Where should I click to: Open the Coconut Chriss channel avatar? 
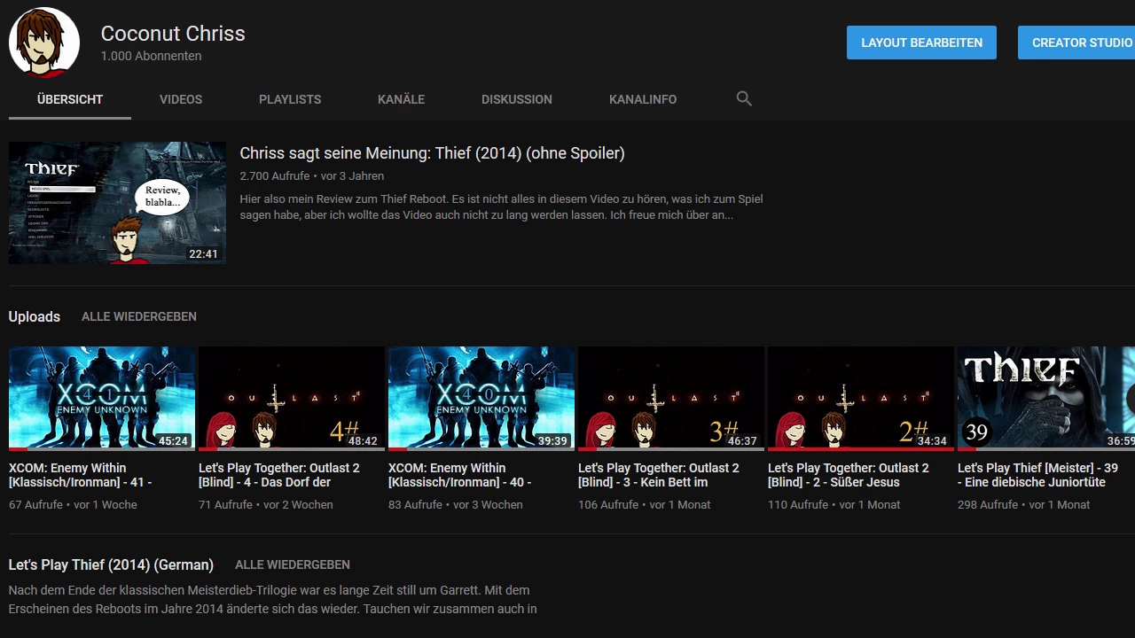tap(44, 43)
